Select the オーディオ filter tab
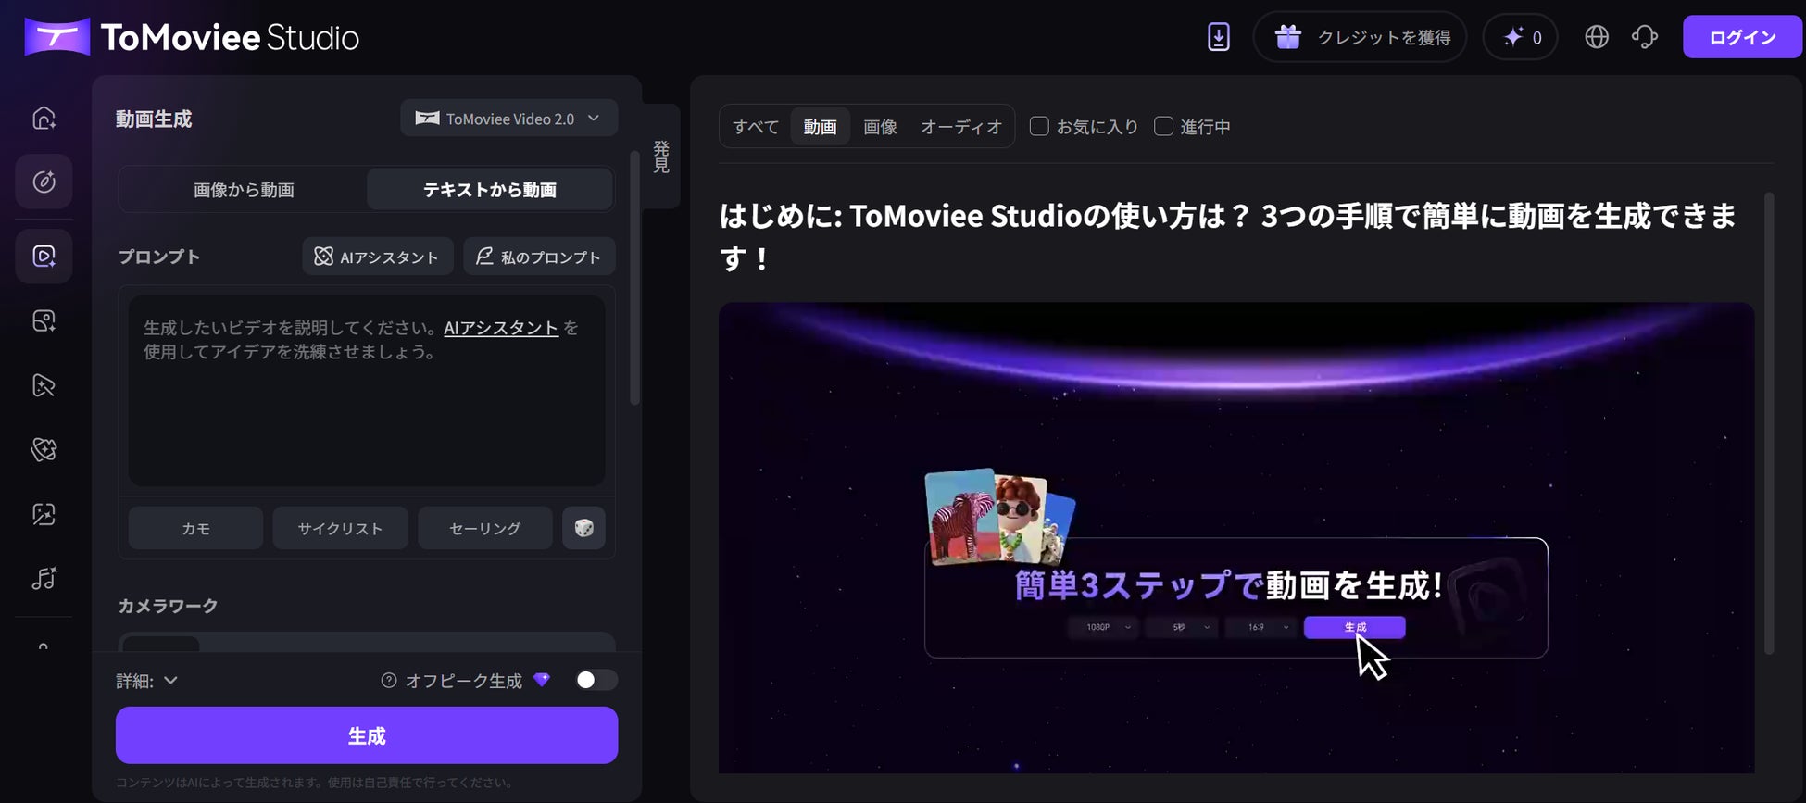 961,127
